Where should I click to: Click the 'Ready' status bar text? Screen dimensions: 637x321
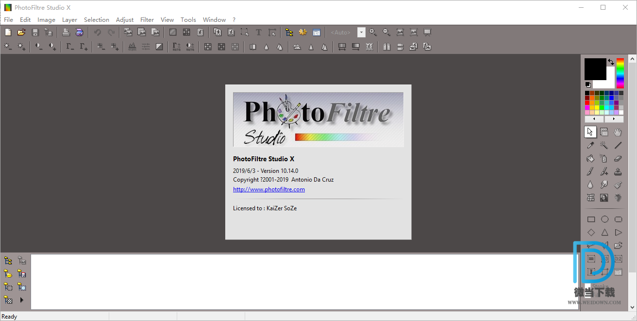[9, 317]
